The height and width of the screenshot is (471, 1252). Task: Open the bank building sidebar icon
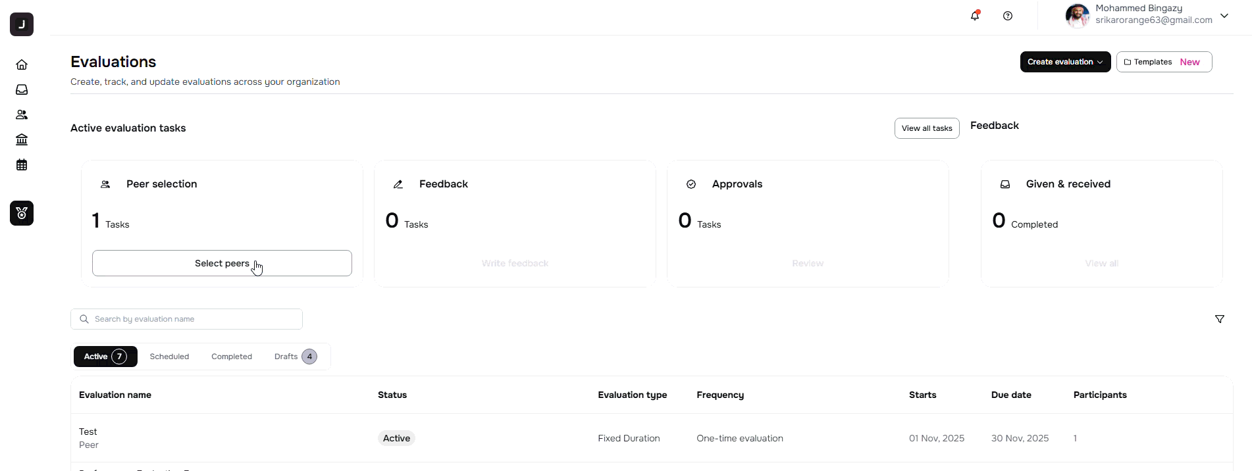[x=22, y=139]
